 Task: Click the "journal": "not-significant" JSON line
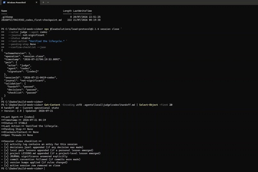tap(25, 81)
